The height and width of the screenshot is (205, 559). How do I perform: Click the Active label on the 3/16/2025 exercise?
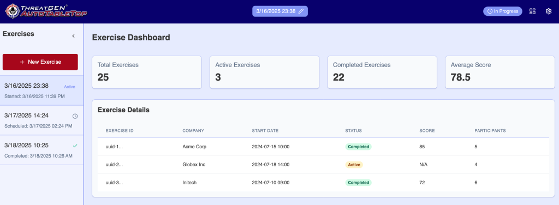(69, 87)
